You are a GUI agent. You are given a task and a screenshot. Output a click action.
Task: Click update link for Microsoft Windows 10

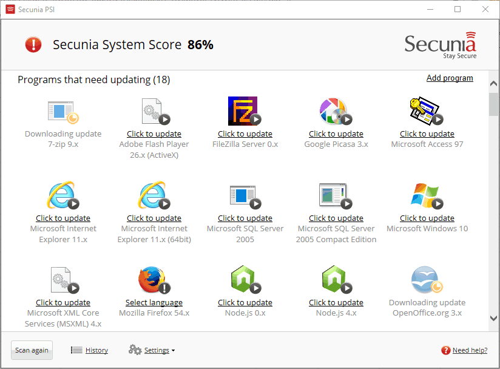(x=427, y=218)
